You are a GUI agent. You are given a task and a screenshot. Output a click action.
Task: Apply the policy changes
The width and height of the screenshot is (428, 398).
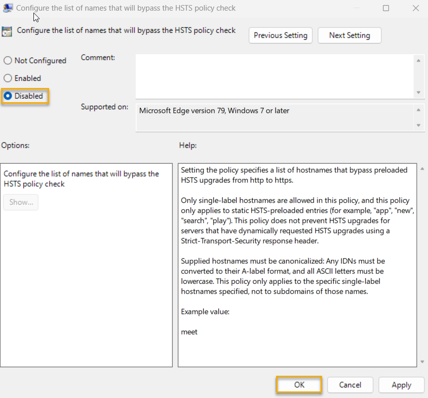point(401,385)
